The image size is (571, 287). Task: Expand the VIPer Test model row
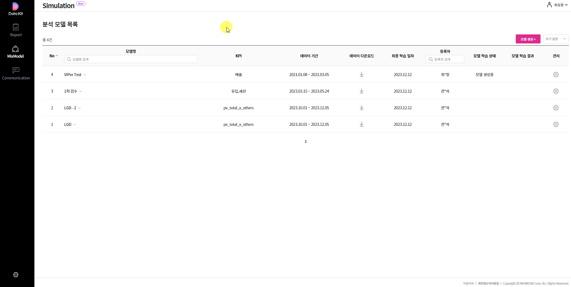pos(85,75)
